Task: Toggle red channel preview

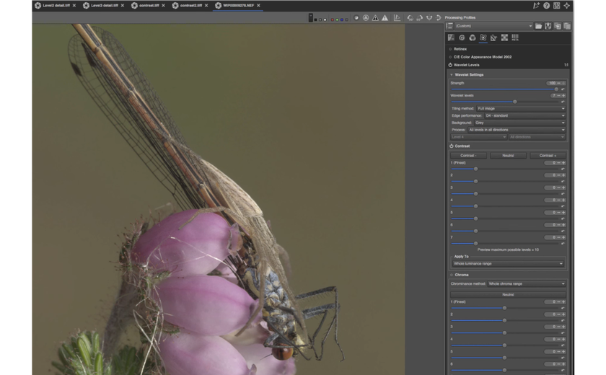Action: pyautogui.click(x=333, y=19)
